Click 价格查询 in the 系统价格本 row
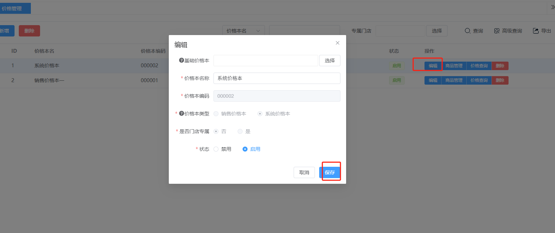 click(x=479, y=66)
